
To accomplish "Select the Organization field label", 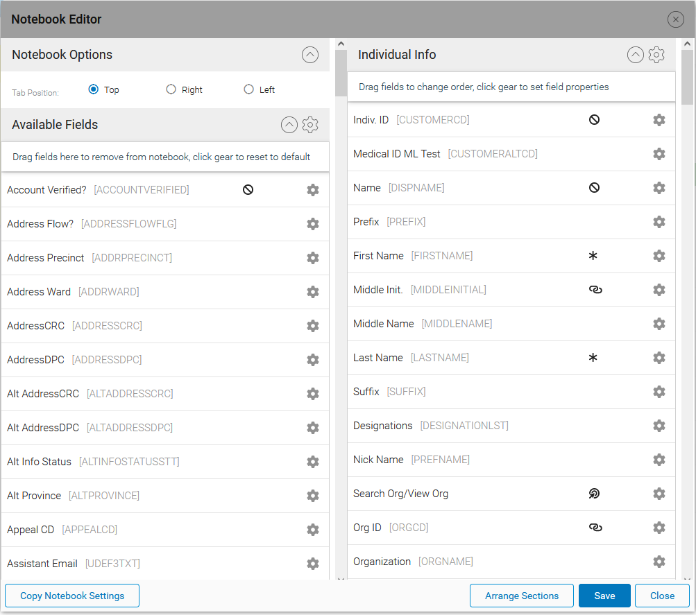I will coord(382,562).
